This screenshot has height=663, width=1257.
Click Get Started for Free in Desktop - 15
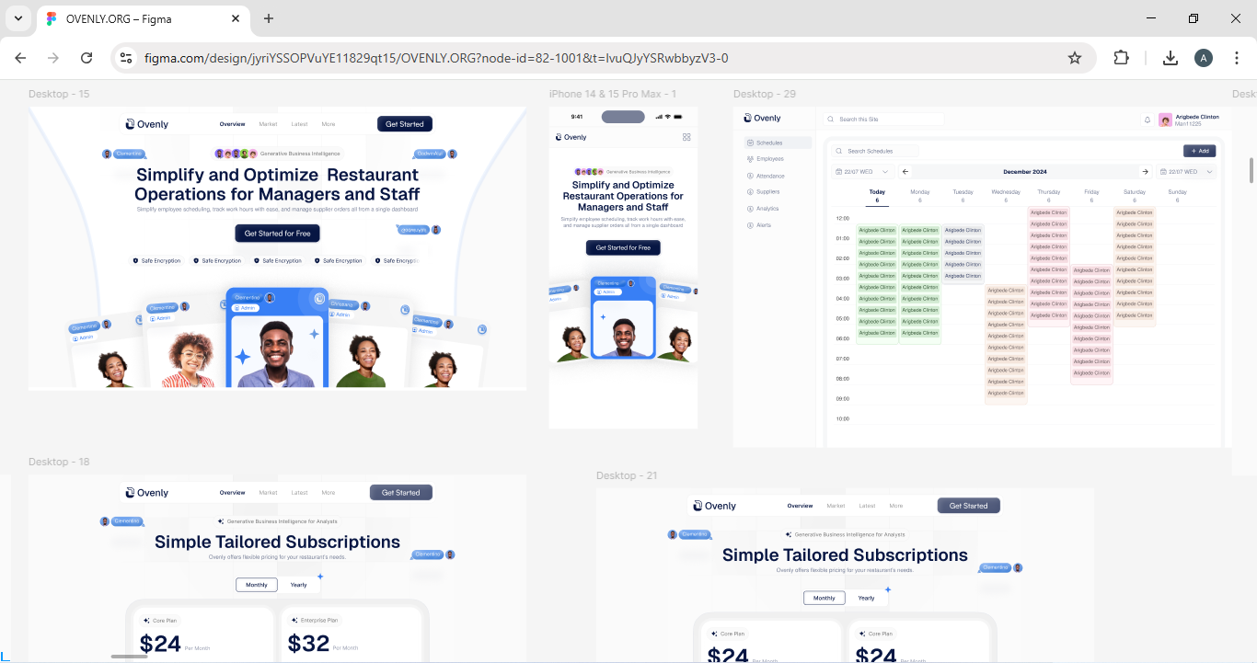(x=277, y=234)
